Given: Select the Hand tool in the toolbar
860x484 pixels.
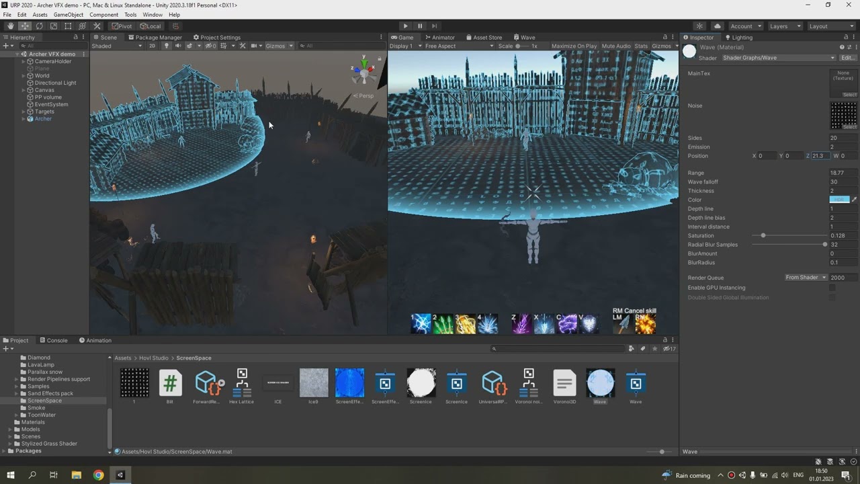Looking at the screenshot, I should click(x=10, y=26).
